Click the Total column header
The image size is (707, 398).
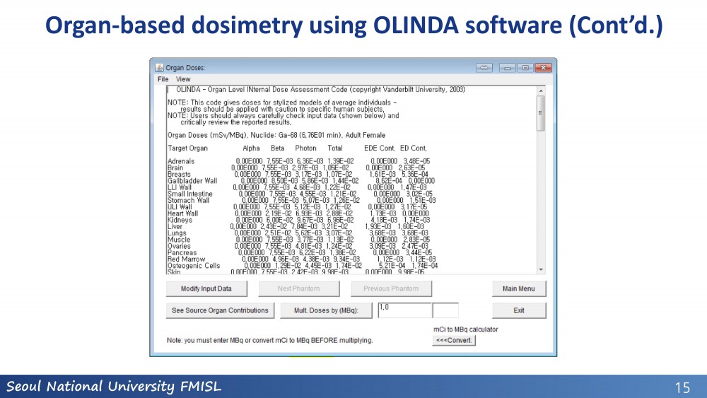pyautogui.click(x=335, y=148)
